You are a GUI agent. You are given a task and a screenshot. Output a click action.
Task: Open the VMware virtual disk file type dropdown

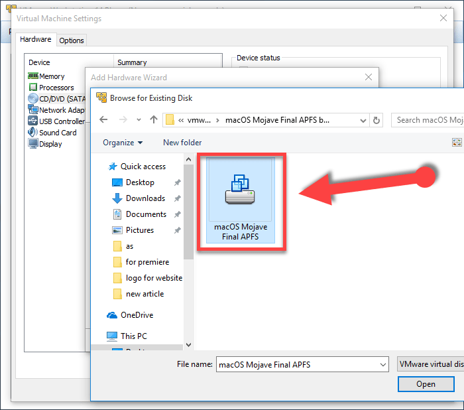430,364
